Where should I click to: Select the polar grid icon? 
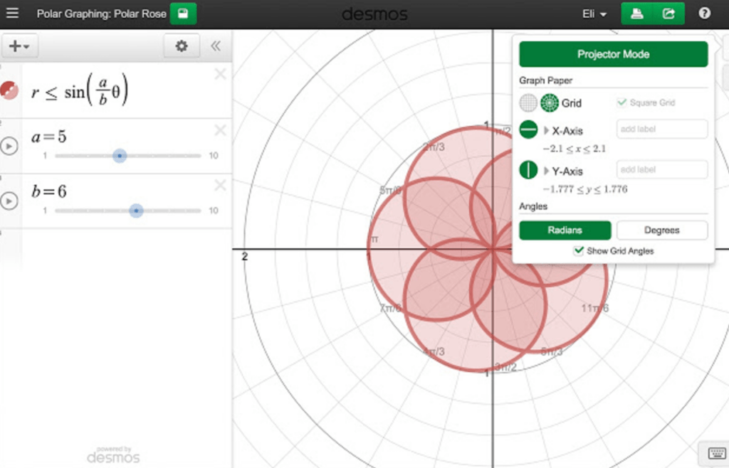[x=549, y=103]
